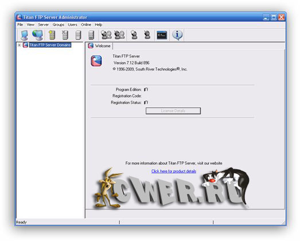Click the local computer connect toolbar icon

click(x=24, y=35)
